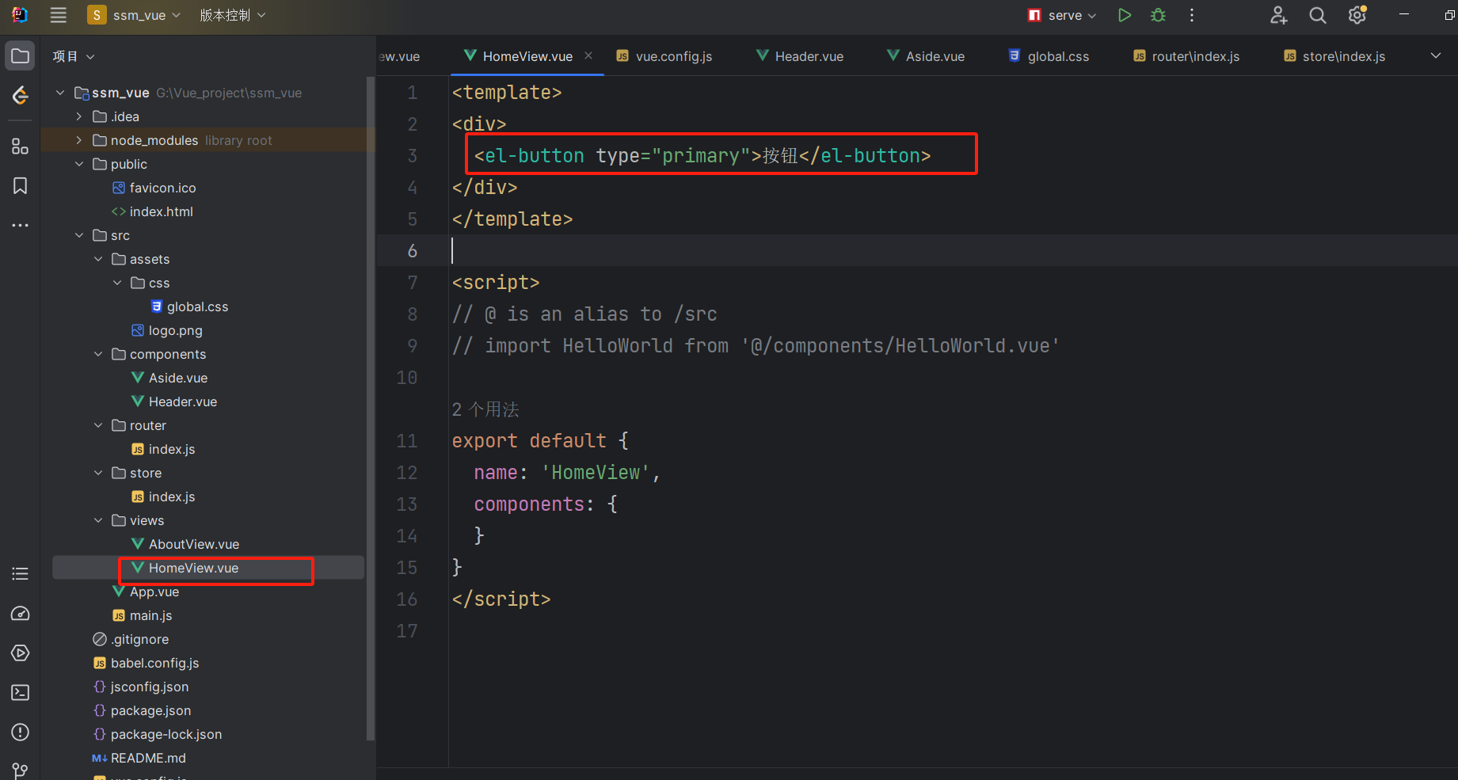
Task: Collapse the views folder
Action: coord(98,520)
